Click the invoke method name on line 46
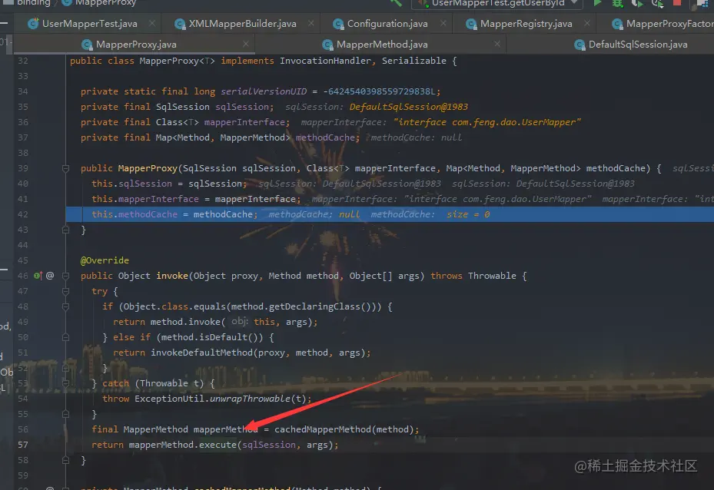 (172, 276)
